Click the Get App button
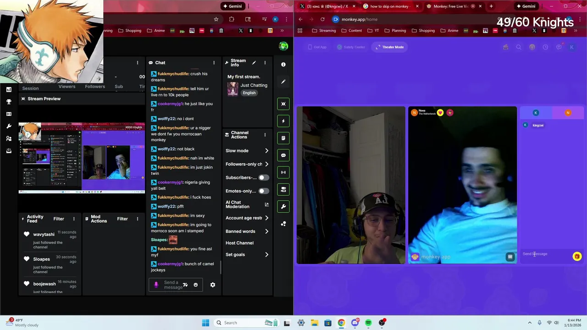The width and height of the screenshot is (587, 330). (x=317, y=47)
